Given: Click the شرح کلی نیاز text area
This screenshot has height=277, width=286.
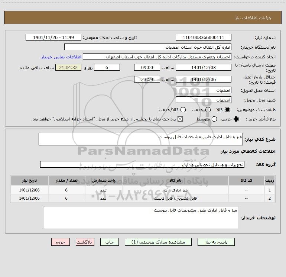Looking at the screenshot, I should pos(141,139).
